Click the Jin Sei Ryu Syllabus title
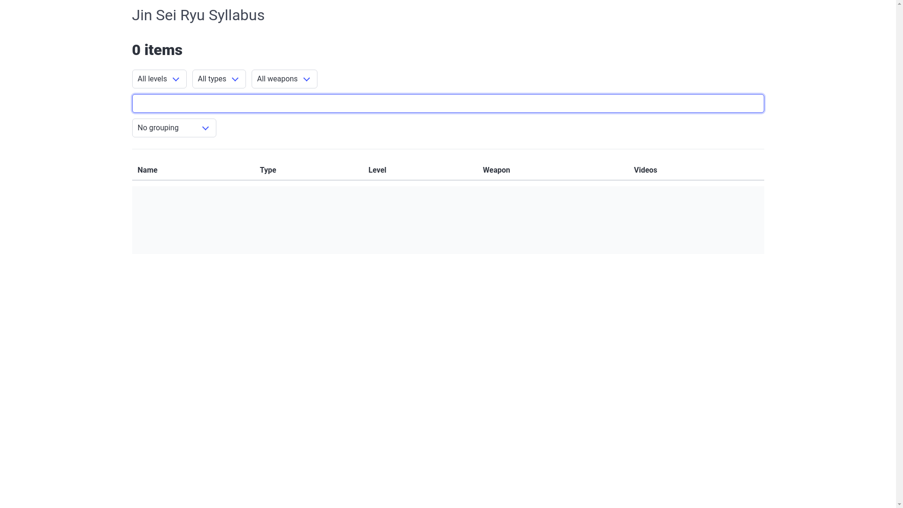This screenshot has width=903, height=508. tap(198, 15)
